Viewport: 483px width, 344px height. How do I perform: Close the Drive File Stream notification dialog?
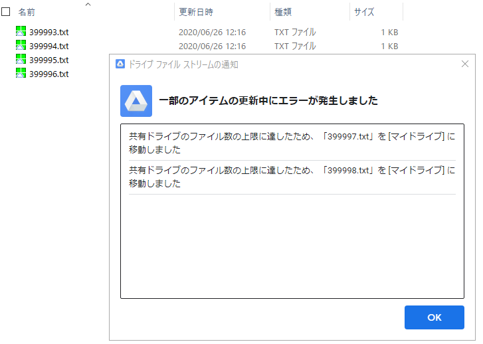click(465, 64)
